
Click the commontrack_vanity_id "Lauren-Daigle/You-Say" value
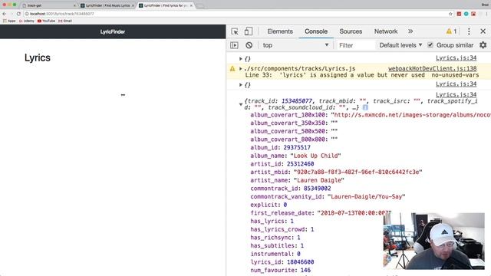[367, 196]
